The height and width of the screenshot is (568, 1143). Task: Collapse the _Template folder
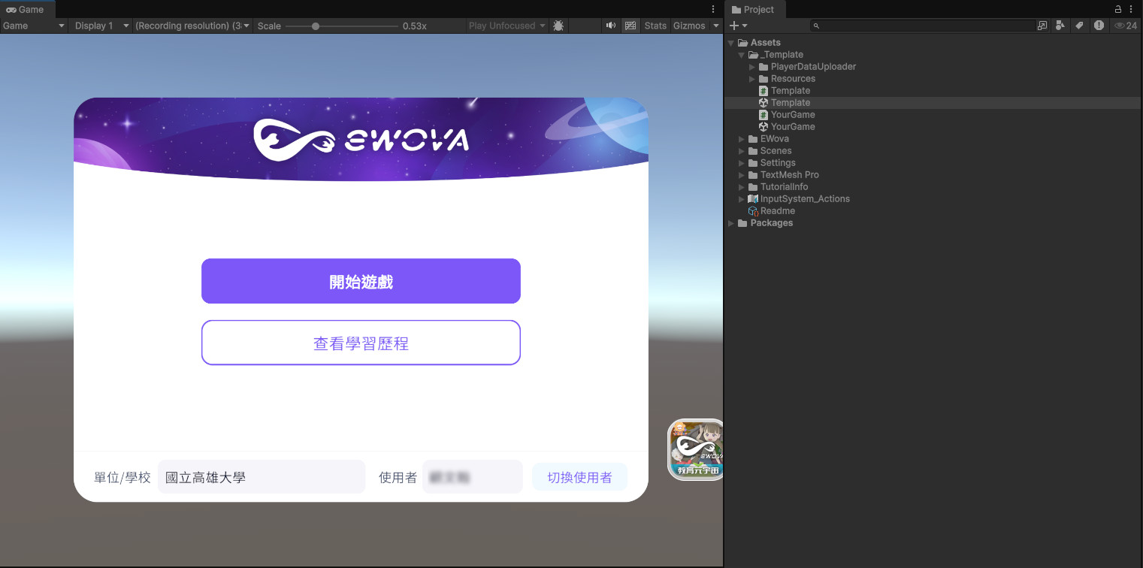pyautogui.click(x=742, y=55)
